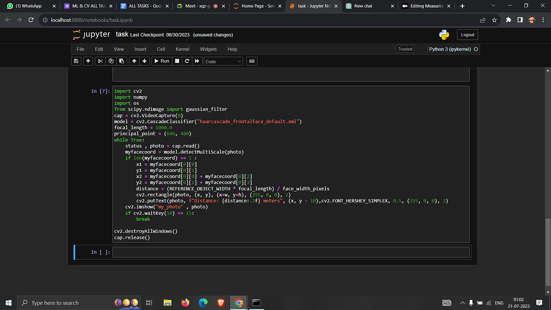The width and height of the screenshot is (551, 310).
Task: Click the empty code cell input
Action: (291, 252)
